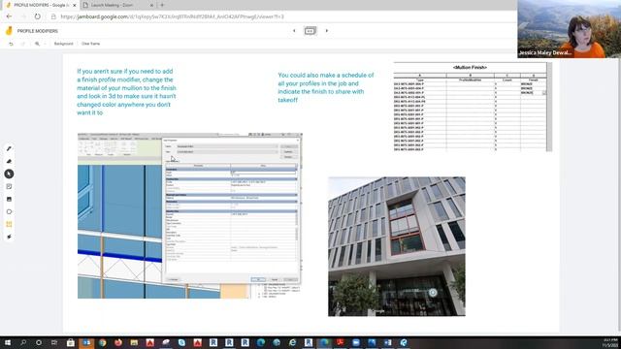
Task: Go to the next frame
Action: [327, 30]
